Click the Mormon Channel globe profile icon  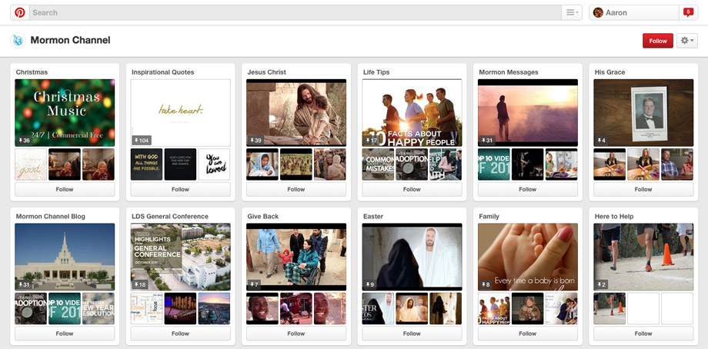point(18,41)
